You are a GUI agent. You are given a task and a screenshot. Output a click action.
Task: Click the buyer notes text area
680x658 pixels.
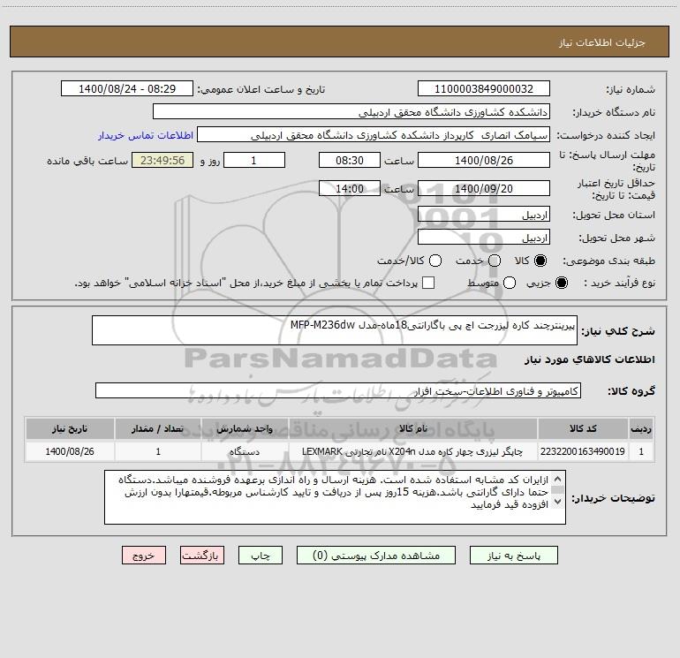335,497
